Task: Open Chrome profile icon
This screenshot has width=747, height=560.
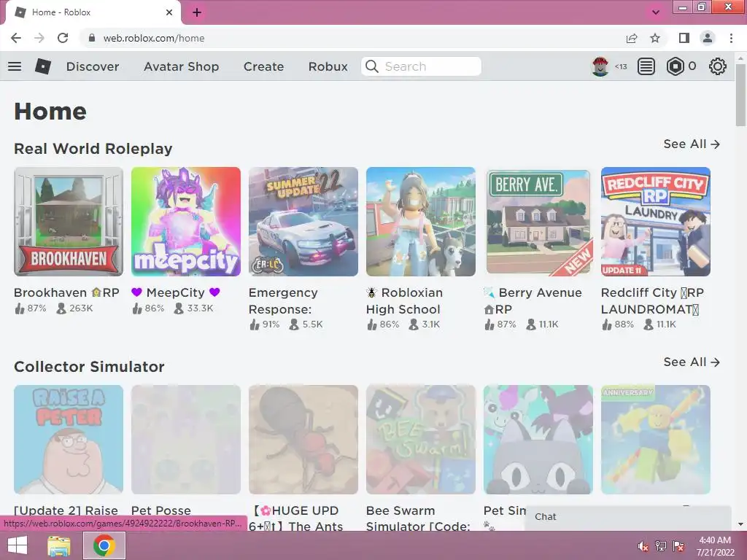Action: 708,38
